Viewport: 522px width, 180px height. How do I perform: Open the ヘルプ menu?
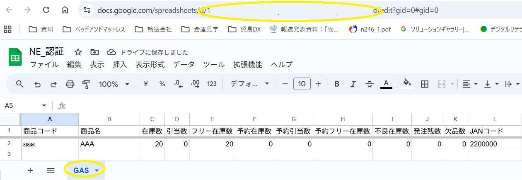[282, 65]
